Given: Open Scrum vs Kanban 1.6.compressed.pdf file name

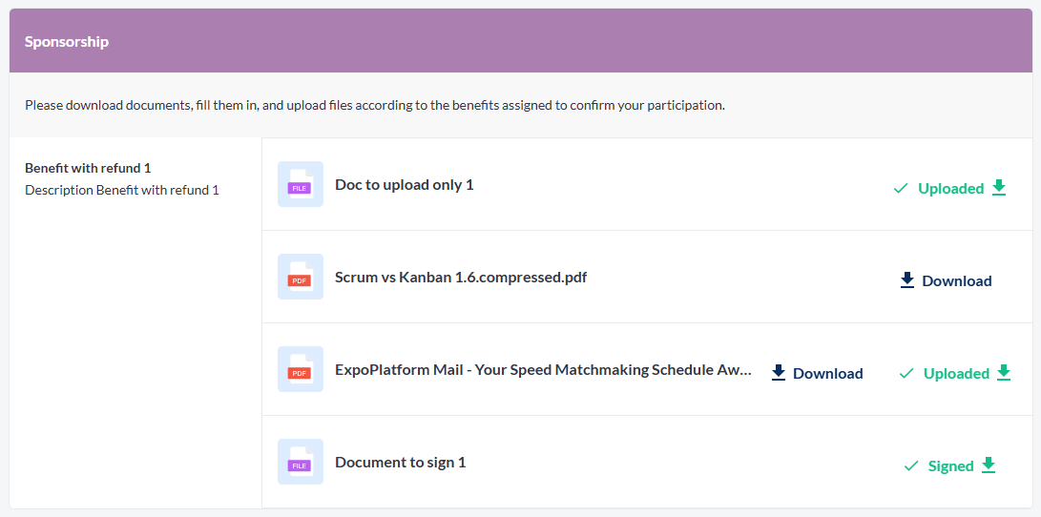Looking at the screenshot, I should coord(461,278).
